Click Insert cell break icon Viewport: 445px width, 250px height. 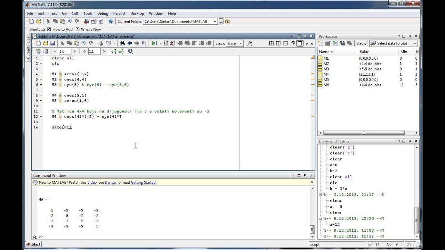(114, 51)
